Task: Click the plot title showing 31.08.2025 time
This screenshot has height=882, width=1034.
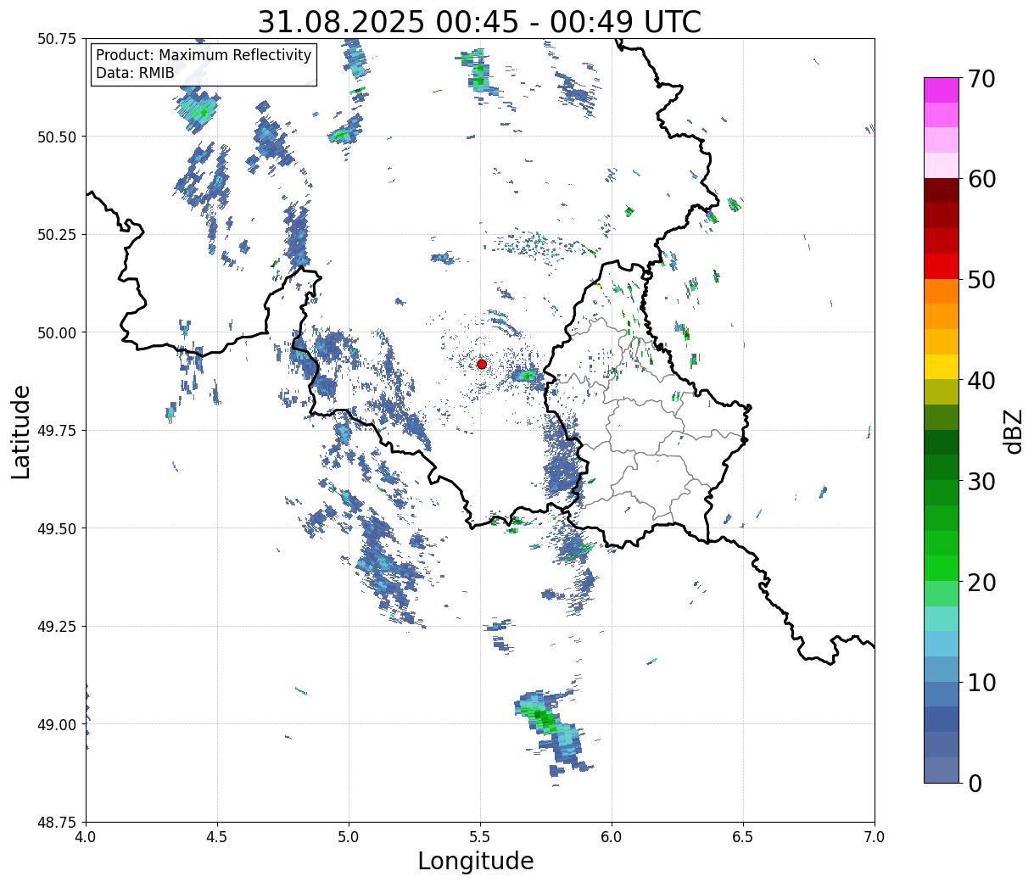Action: click(479, 22)
